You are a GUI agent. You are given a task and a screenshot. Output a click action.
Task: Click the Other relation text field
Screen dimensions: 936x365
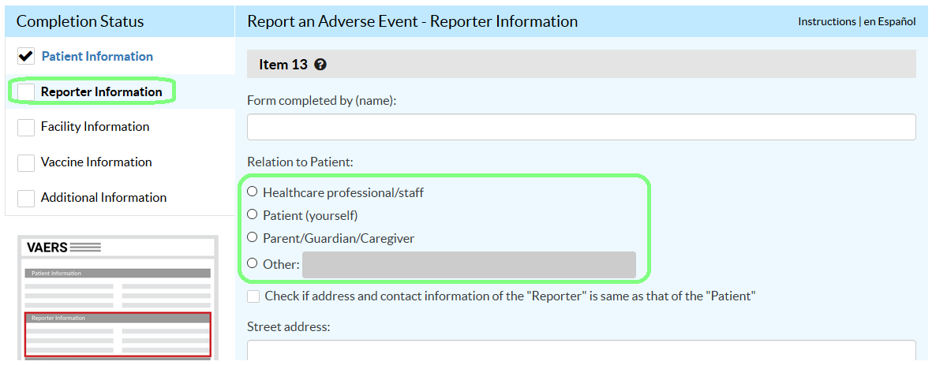pyautogui.click(x=470, y=265)
